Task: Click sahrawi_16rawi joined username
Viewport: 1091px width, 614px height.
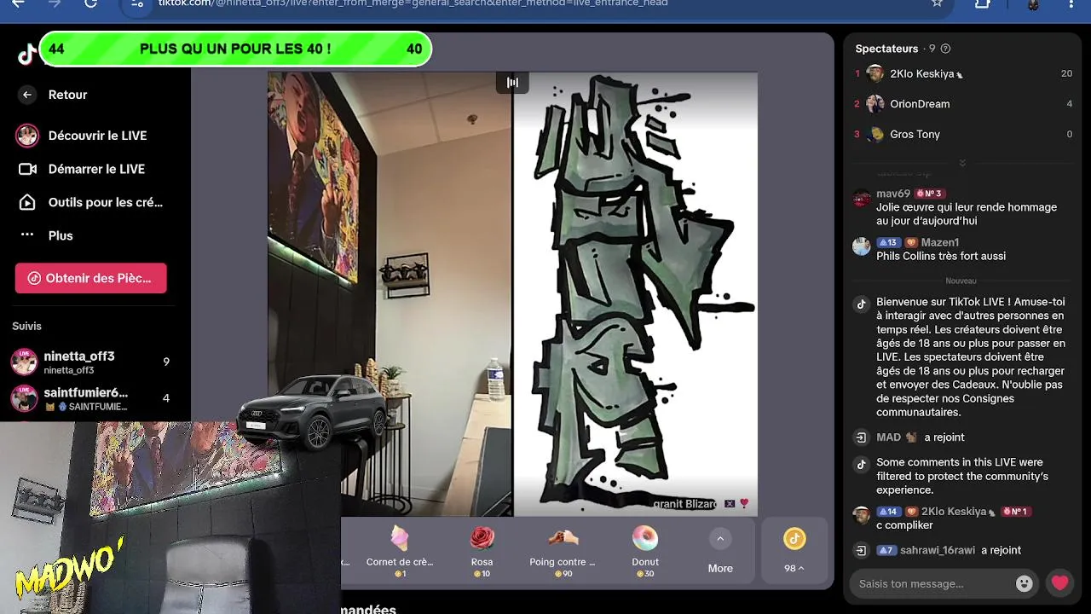Action: [x=937, y=550]
